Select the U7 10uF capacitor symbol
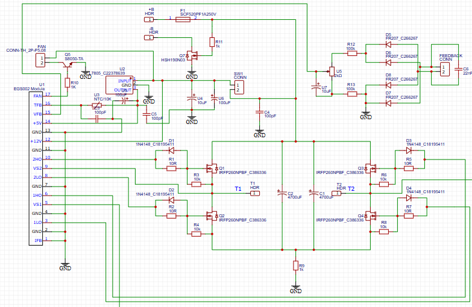This screenshot has width=472, height=307. click(x=316, y=87)
